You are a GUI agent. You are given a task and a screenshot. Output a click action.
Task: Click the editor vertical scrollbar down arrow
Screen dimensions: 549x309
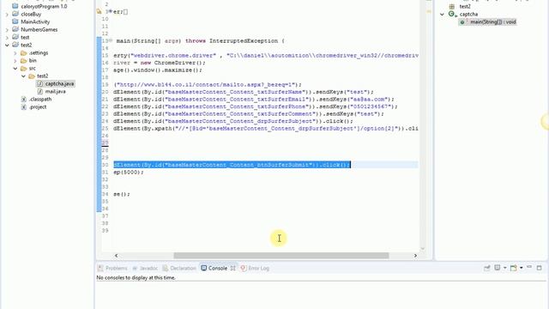pyautogui.click(x=423, y=248)
